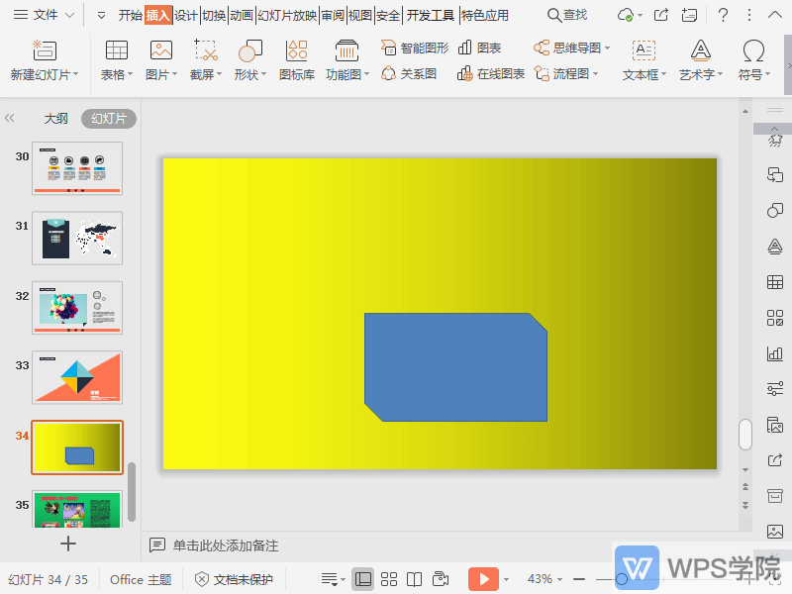
Task: Toggle reading view in status bar
Action: pyautogui.click(x=415, y=579)
